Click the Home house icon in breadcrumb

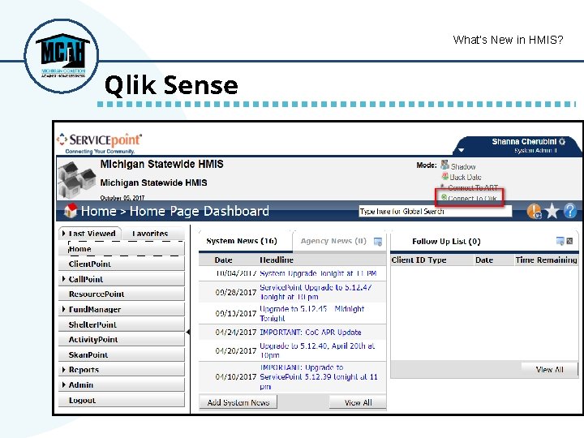pyautogui.click(x=71, y=210)
